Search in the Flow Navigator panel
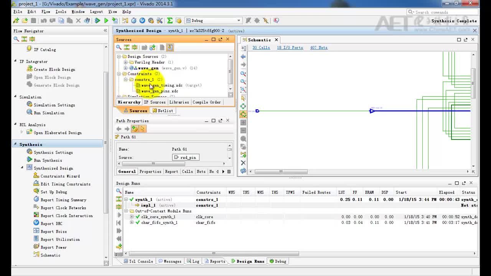Screen dimensions: 491x276 point(16,39)
